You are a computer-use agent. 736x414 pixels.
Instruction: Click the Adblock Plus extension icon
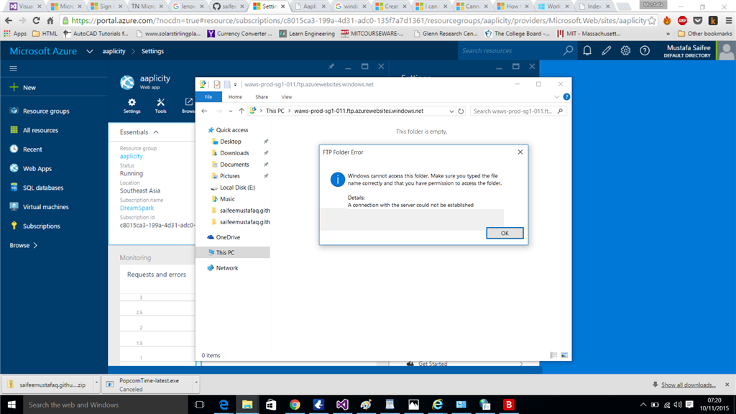coord(683,21)
